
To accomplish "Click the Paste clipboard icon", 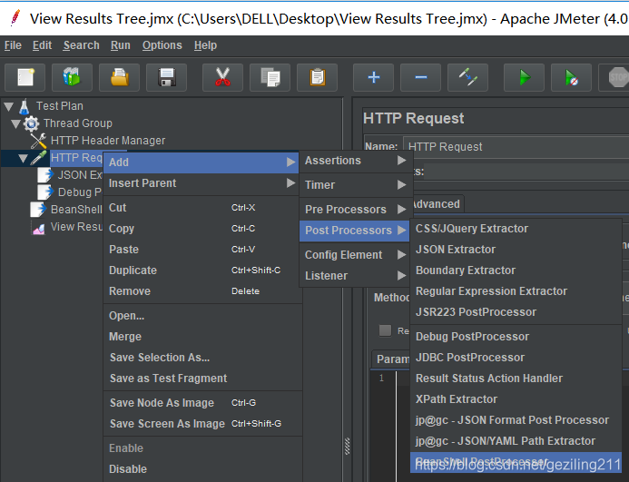I will click(318, 77).
